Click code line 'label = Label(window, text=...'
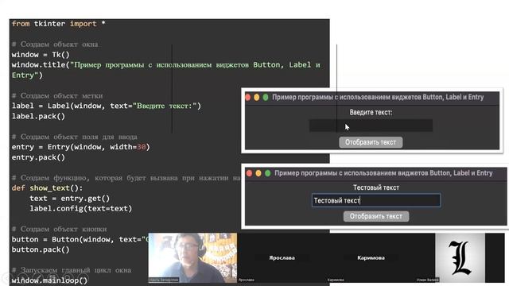The height and width of the screenshot is (286, 509). [x=107, y=106]
